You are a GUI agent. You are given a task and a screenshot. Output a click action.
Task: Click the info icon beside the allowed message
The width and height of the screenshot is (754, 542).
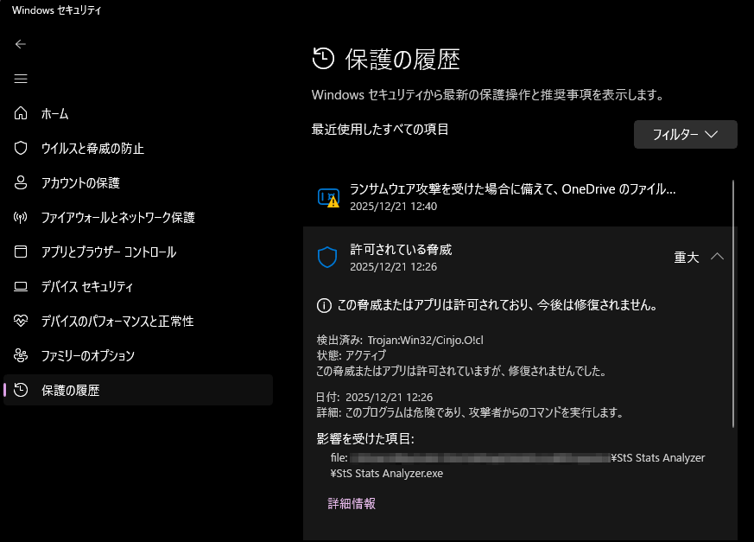point(324,306)
